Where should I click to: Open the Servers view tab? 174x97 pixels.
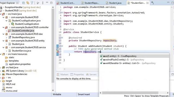click(91, 75)
